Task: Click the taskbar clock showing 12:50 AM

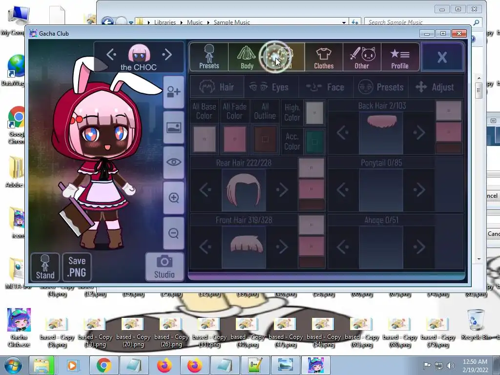Action: (x=475, y=365)
